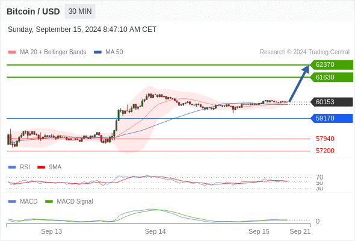Click the Sep 21 date axis label
This screenshot has height=241, width=355.
(300, 231)
